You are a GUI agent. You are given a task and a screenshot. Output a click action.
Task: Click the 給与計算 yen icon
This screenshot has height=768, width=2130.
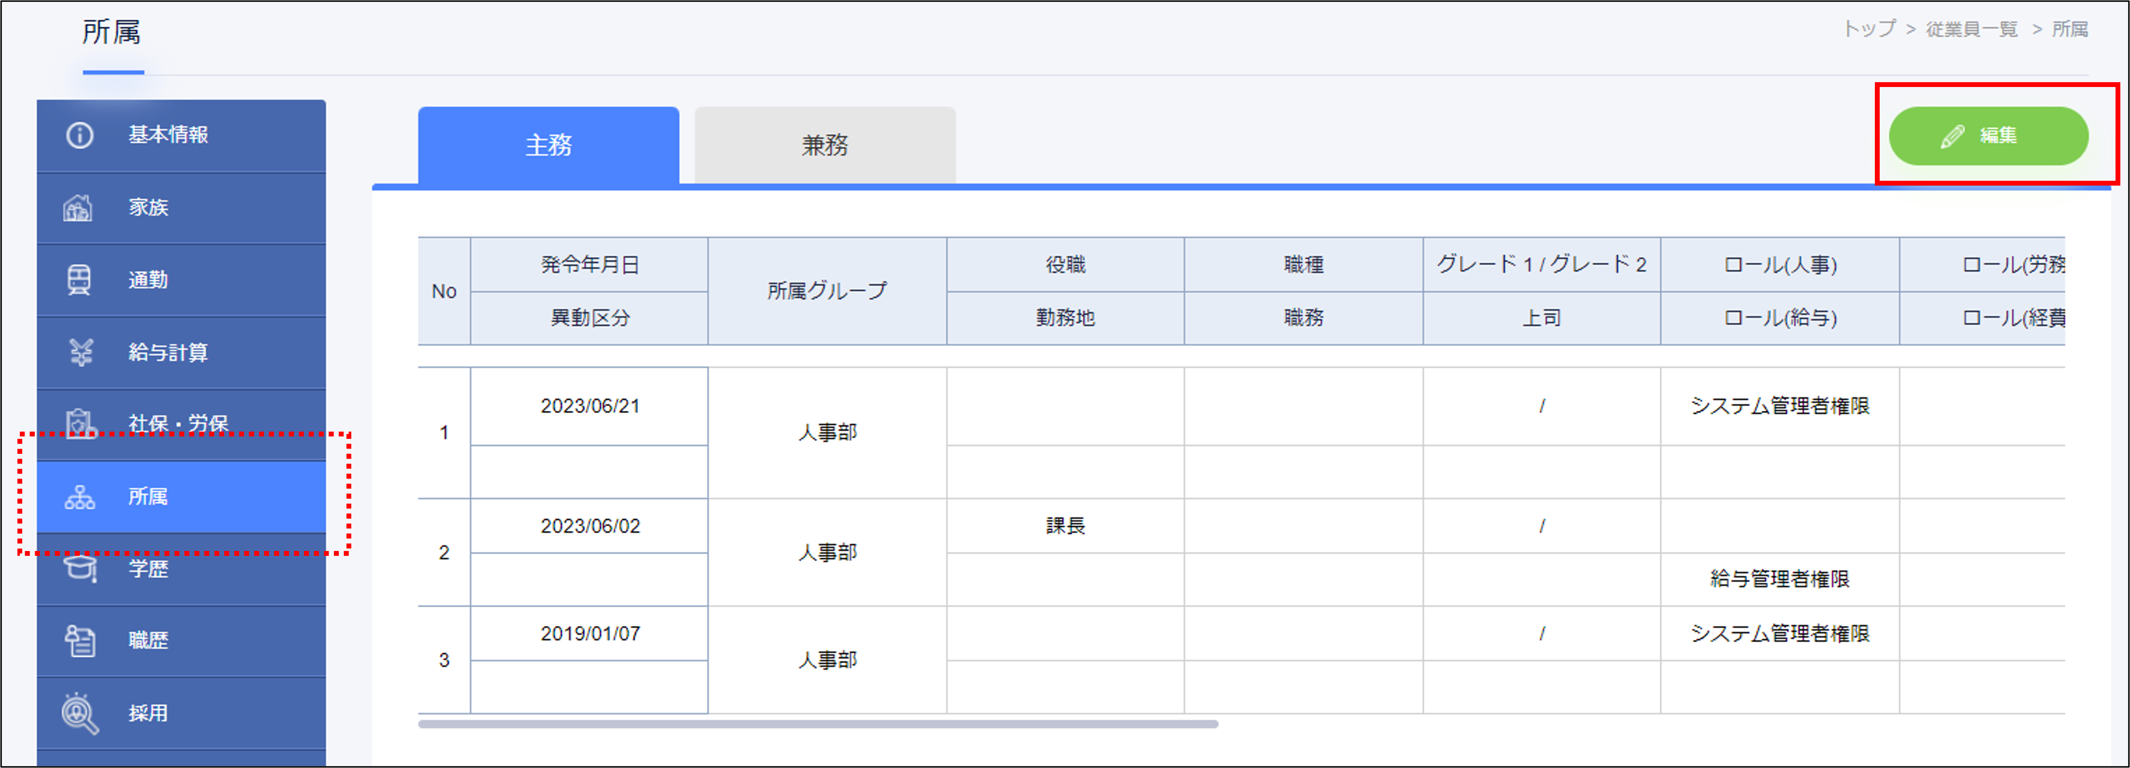coord(80,352)
